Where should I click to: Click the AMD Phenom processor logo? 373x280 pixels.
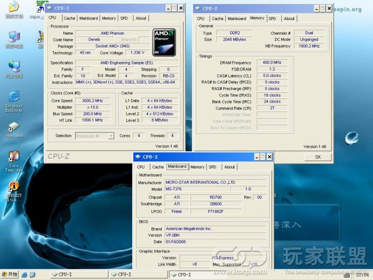164,42
